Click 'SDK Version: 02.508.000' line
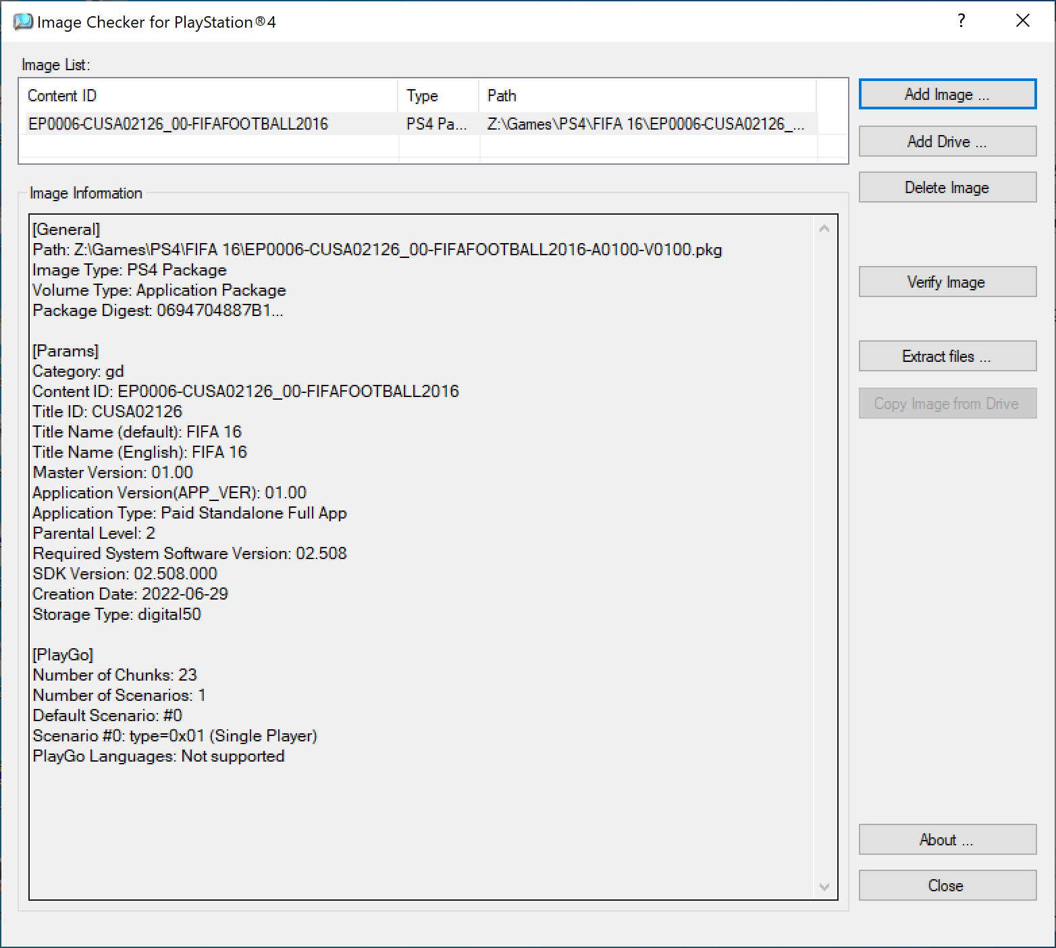Image resolution: width=1056 pixels, height=948 pixels. click(125, 574)
